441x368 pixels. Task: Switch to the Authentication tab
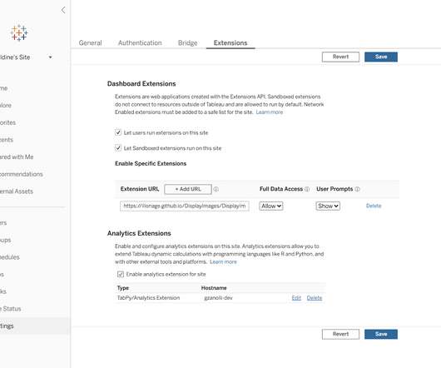click(x=140, y=43)
